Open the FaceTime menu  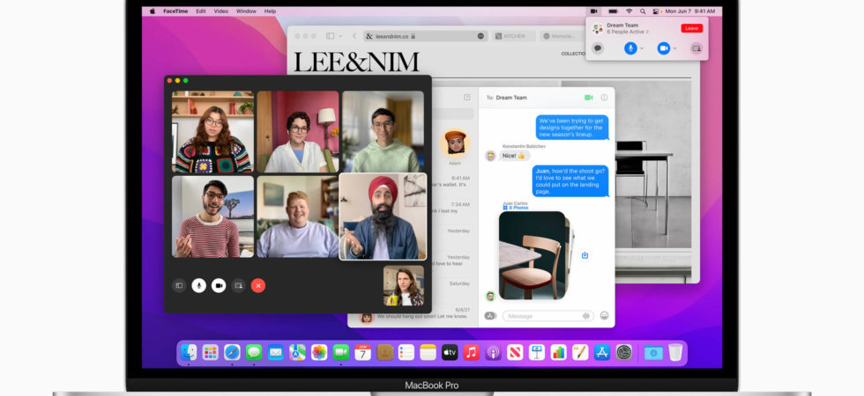tap(176, 11)
